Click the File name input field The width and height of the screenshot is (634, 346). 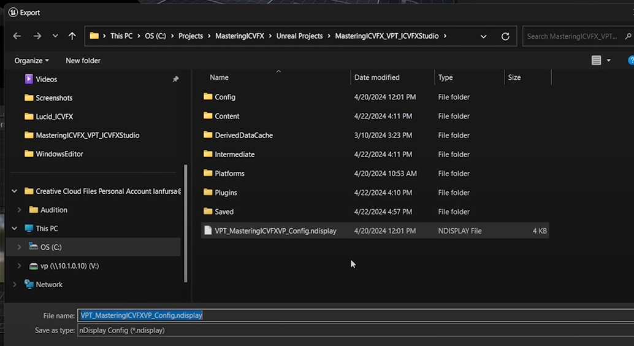(x=356, y=315)
